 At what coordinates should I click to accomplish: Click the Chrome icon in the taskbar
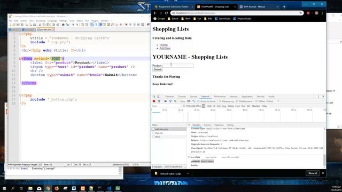pyautogui.click(x=48, y=188)
